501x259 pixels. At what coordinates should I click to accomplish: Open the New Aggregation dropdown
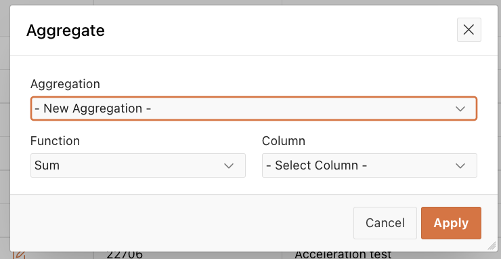(254, 108)
